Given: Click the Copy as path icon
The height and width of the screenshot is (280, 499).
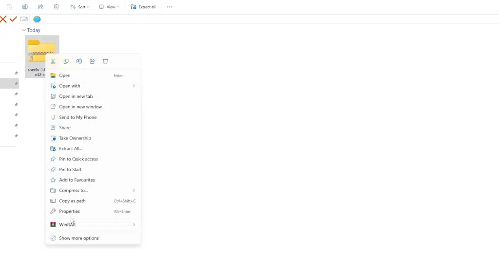Looking at the screenshot, I should coord(53,201).
